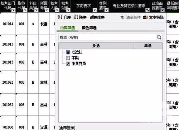Open the 性别要求 column filter dropdown
The image size is (179, 130).
pyautogui.click(x=106, y=10)
